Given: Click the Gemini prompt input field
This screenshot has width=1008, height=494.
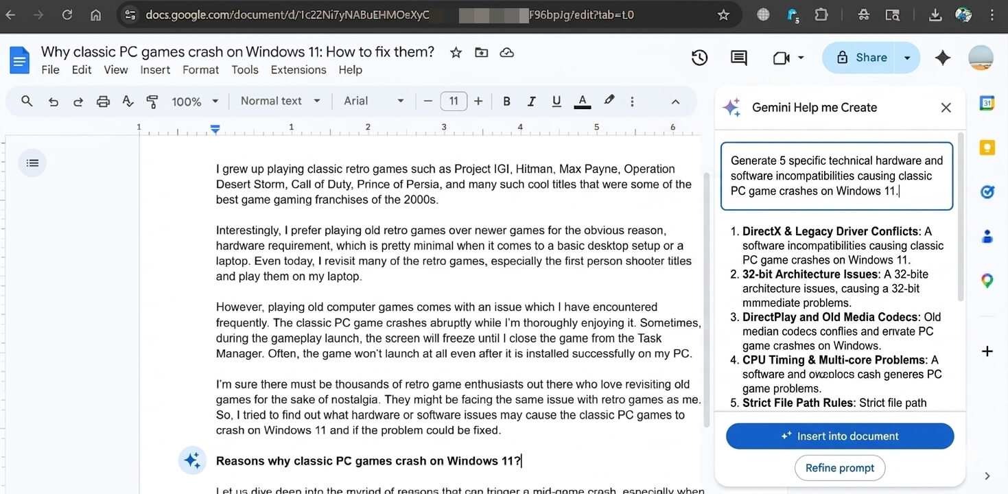Looking at the screenshot, I should (836, 176).
